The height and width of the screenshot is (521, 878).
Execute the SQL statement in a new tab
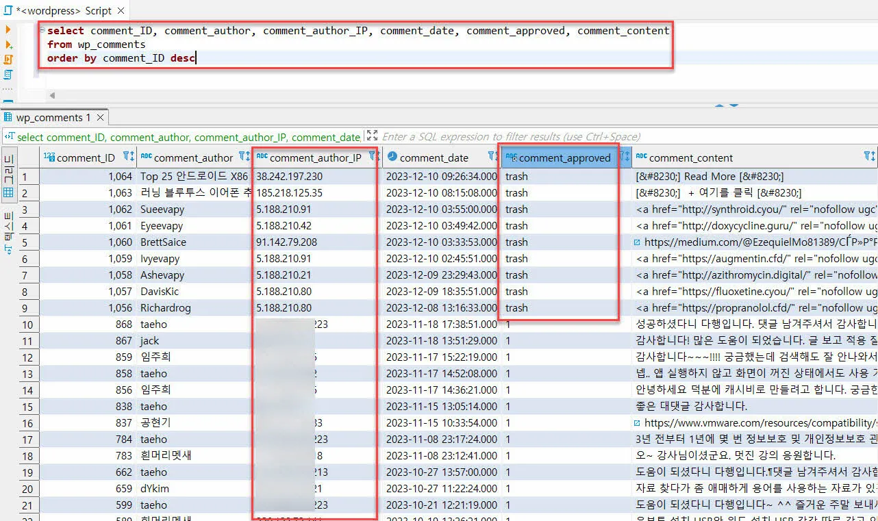[8, 45]
